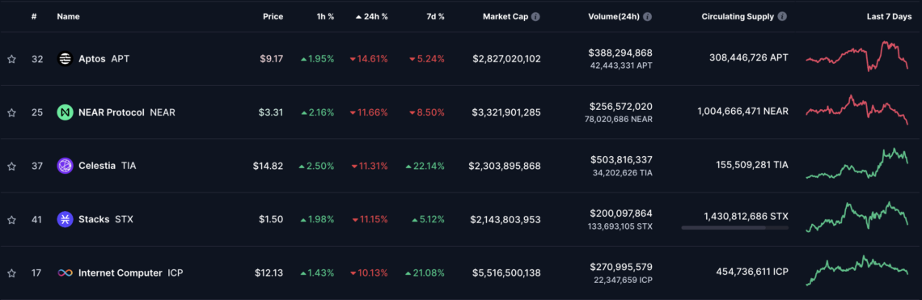Sort the table by Price header
Viewport: 922px width, 300px height.
click(x=273, y=17)
